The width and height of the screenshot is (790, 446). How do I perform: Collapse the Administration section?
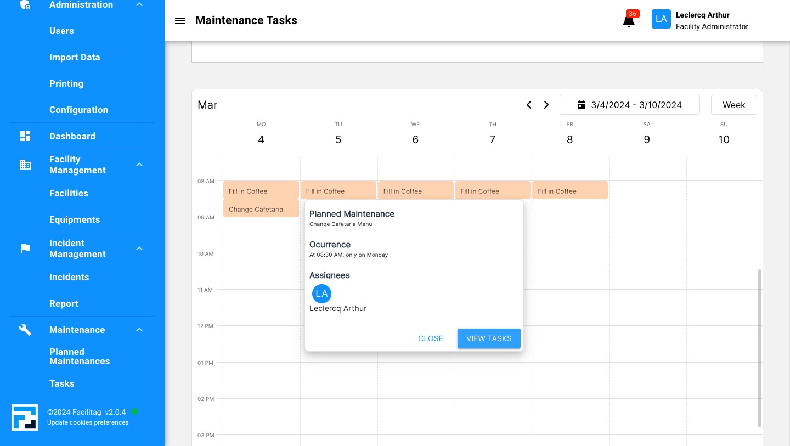tap(139, 5)
